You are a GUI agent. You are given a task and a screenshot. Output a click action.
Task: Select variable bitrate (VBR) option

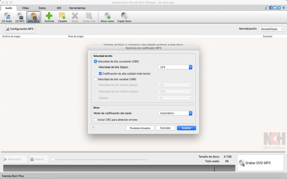tap(95, 79)
